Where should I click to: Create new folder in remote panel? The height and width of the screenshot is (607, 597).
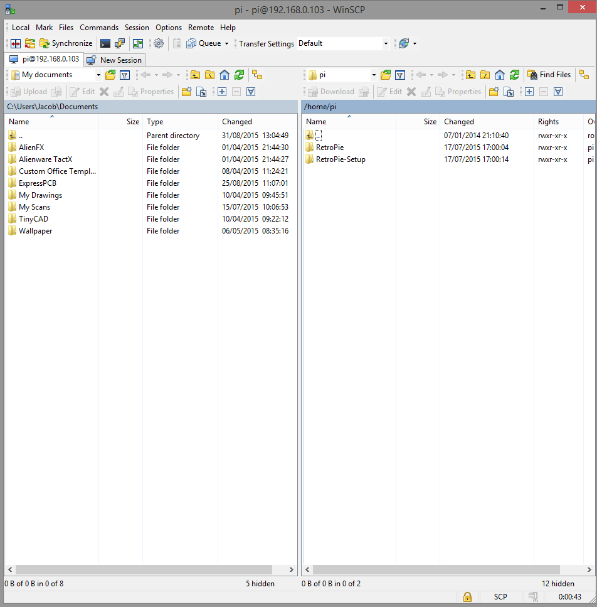tap(494, 92)
